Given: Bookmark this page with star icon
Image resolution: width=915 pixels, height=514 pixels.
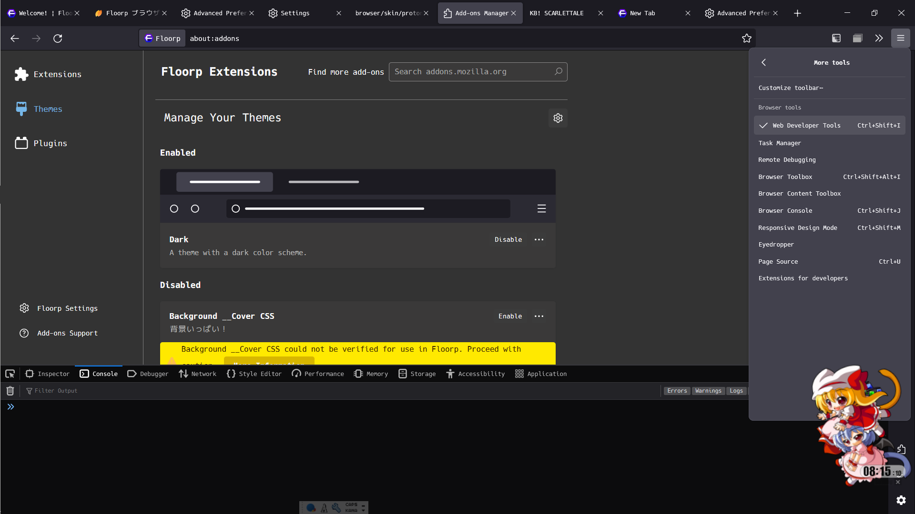Looking at the screenshot, I should click(x=746, y=39).
